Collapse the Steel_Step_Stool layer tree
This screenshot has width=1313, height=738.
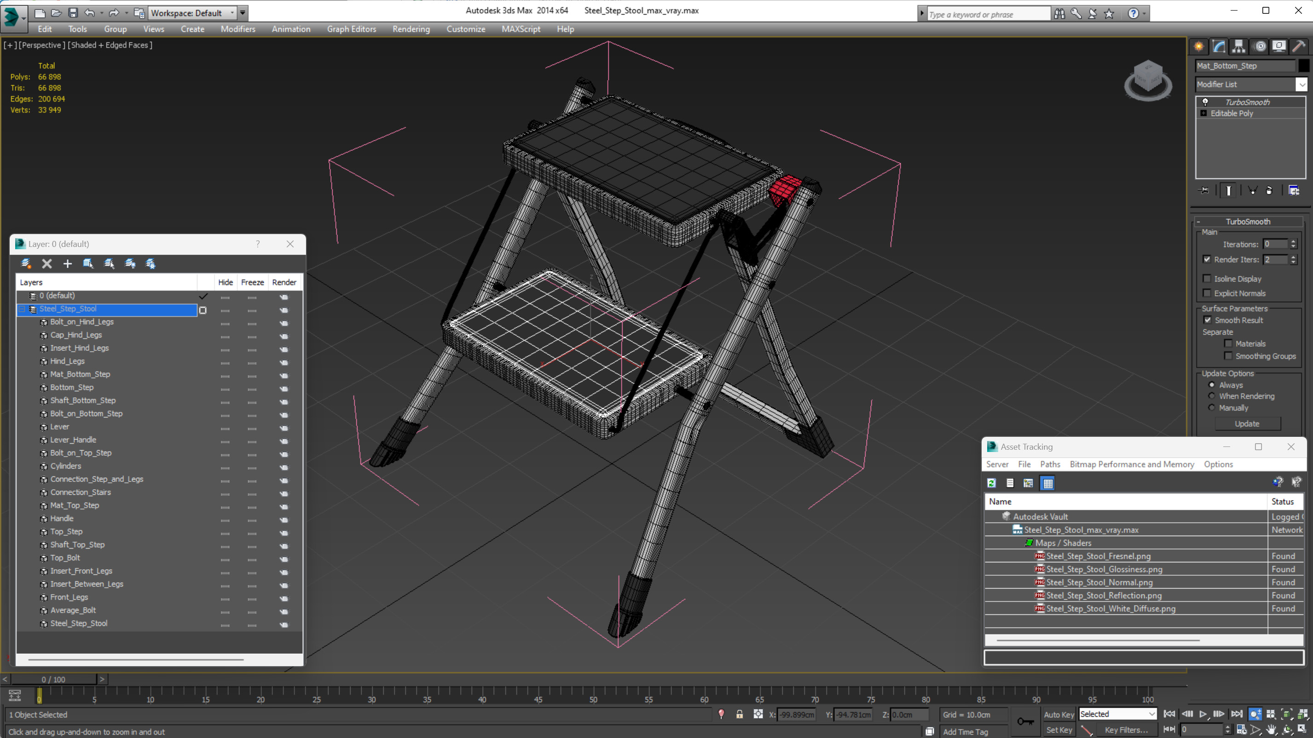pos(22,309)
